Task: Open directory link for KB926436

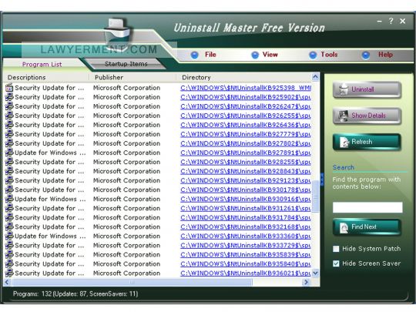Action: click(246, 125)
